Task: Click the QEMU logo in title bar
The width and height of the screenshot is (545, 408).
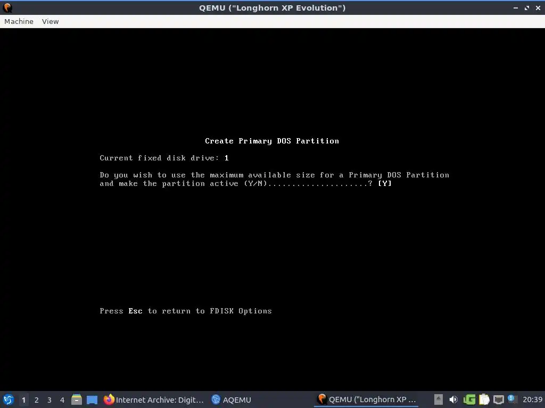Action: pos(7,7)
